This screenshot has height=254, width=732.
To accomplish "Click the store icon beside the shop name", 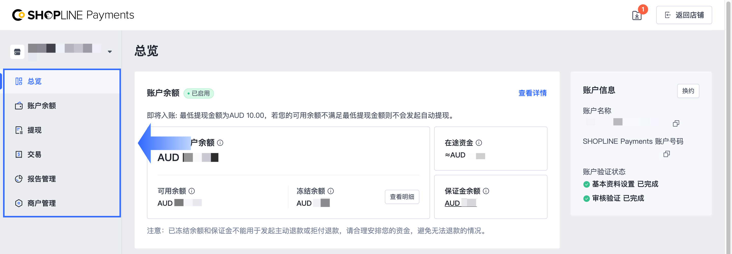I will tap(17, 52).
